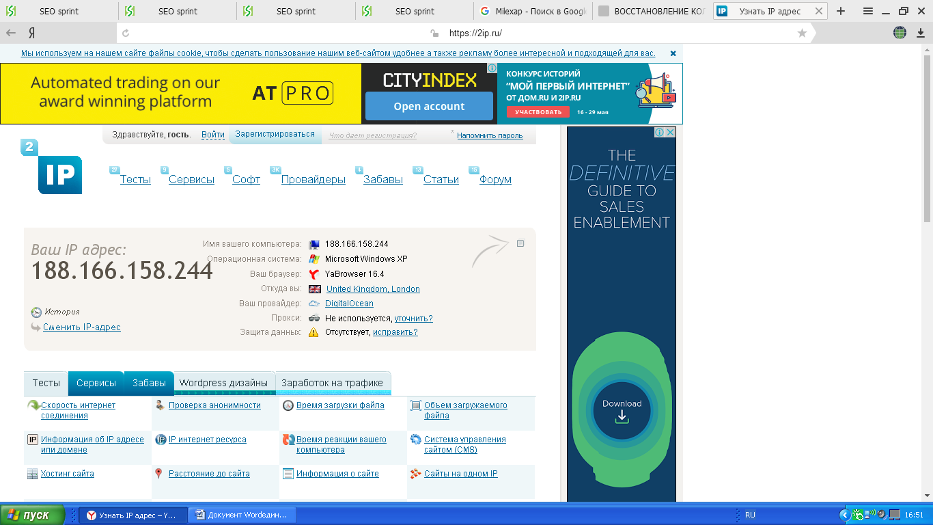Viewport: 933px width, 525px height.
Task: Open the Статьи navigation menu item
Action: 441,180
